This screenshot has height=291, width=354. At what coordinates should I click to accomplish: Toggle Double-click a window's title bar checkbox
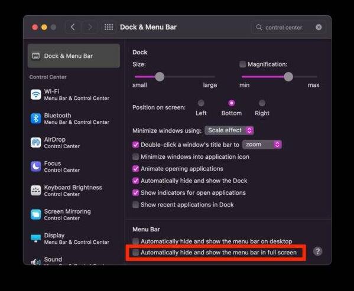click(x=136, y=145)
